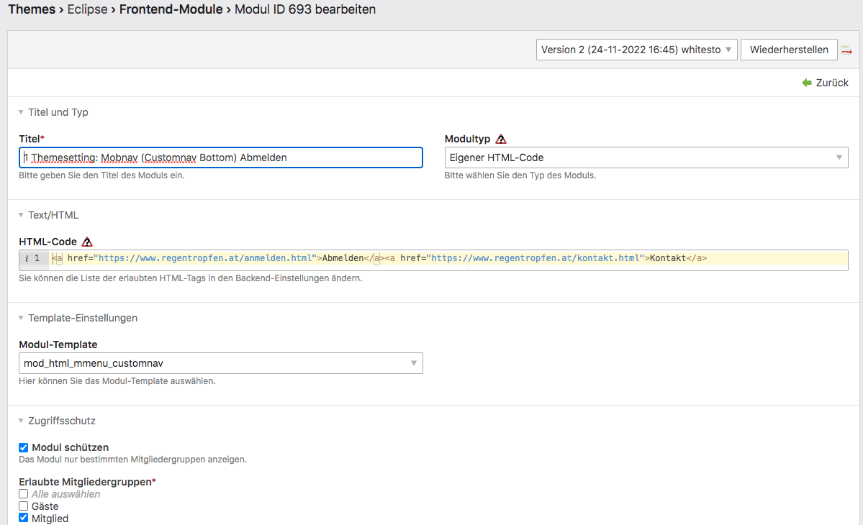Open the Modultyp Eigener HTML-Code dropdown

pyautogui.click(x=646, y=157)
